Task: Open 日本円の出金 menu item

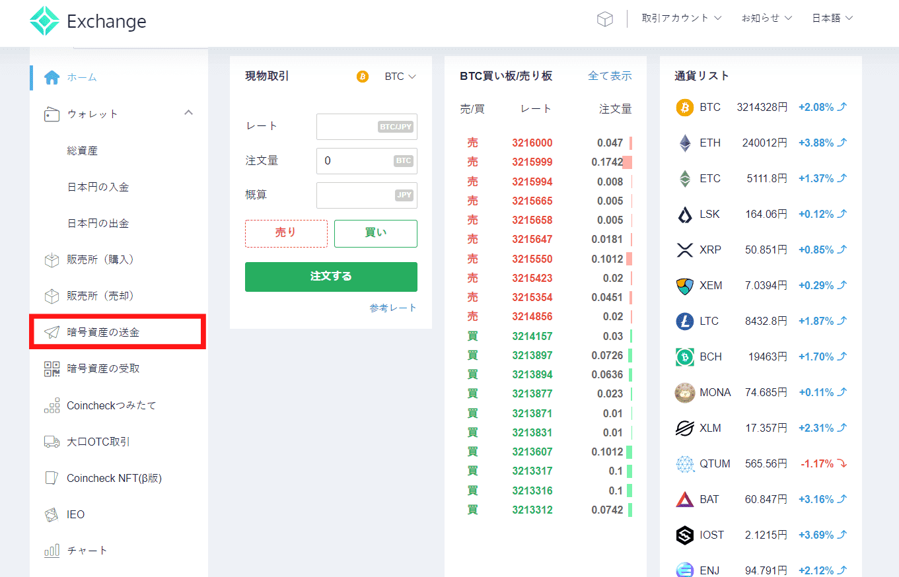Action: (98, 223)
